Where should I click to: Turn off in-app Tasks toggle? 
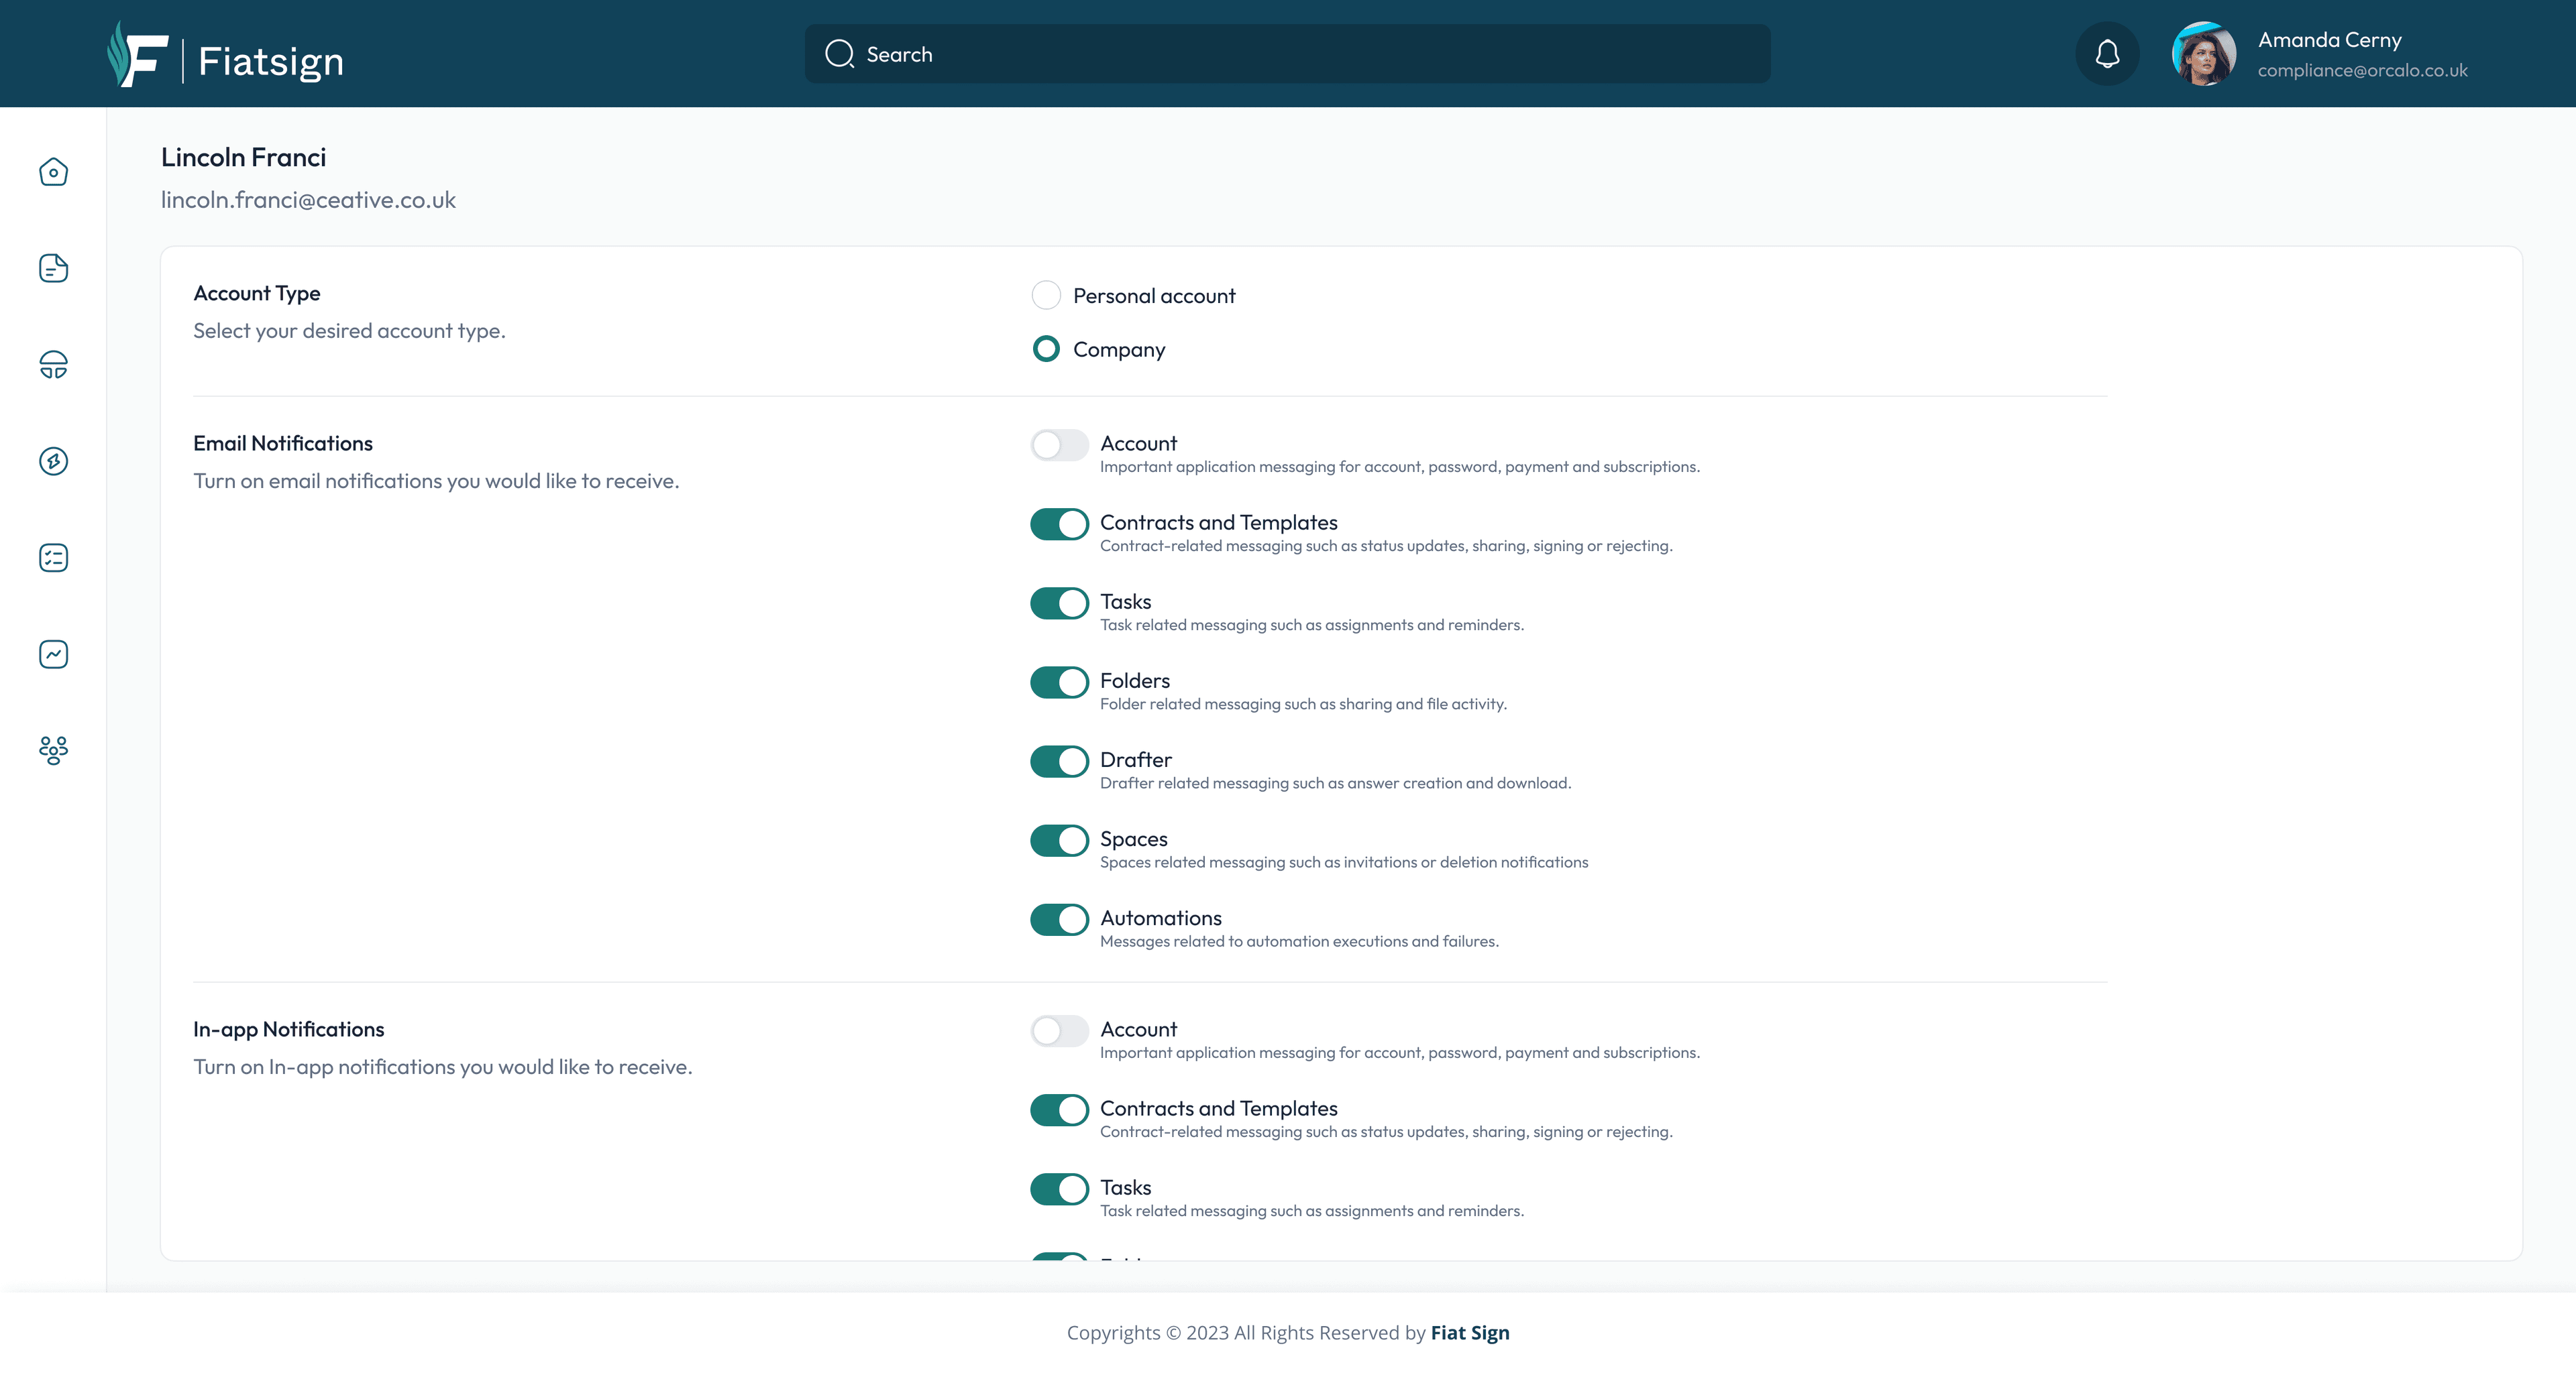click(1059, 1189)
